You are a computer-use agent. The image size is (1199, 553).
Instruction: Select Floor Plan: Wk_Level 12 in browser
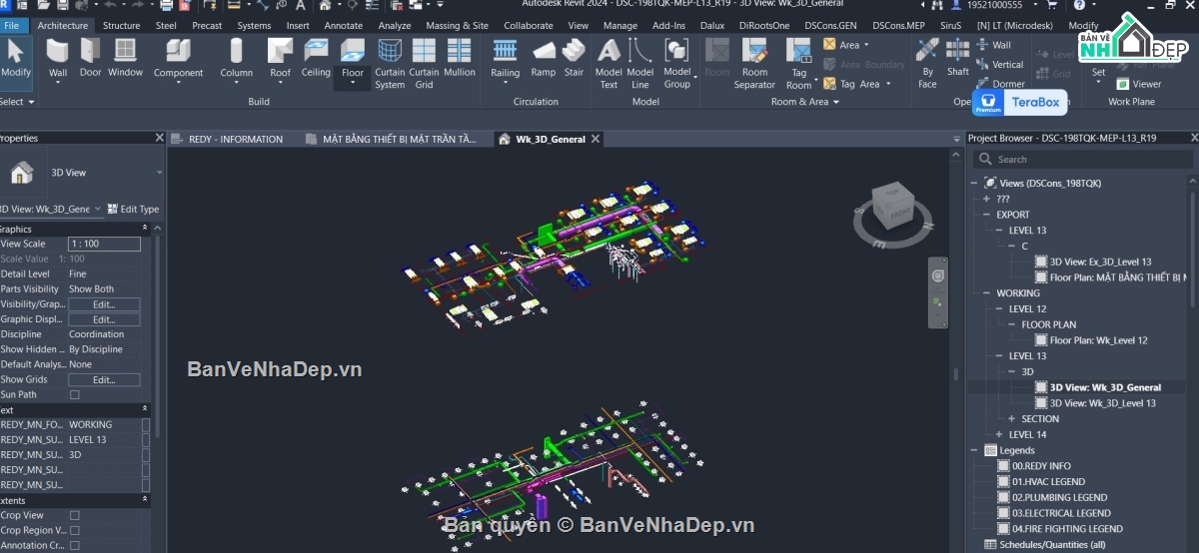[x=1098, y=340]
